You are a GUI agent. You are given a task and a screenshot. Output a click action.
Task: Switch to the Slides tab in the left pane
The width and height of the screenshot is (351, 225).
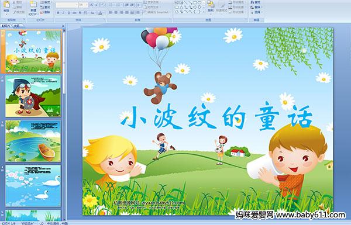6,26
